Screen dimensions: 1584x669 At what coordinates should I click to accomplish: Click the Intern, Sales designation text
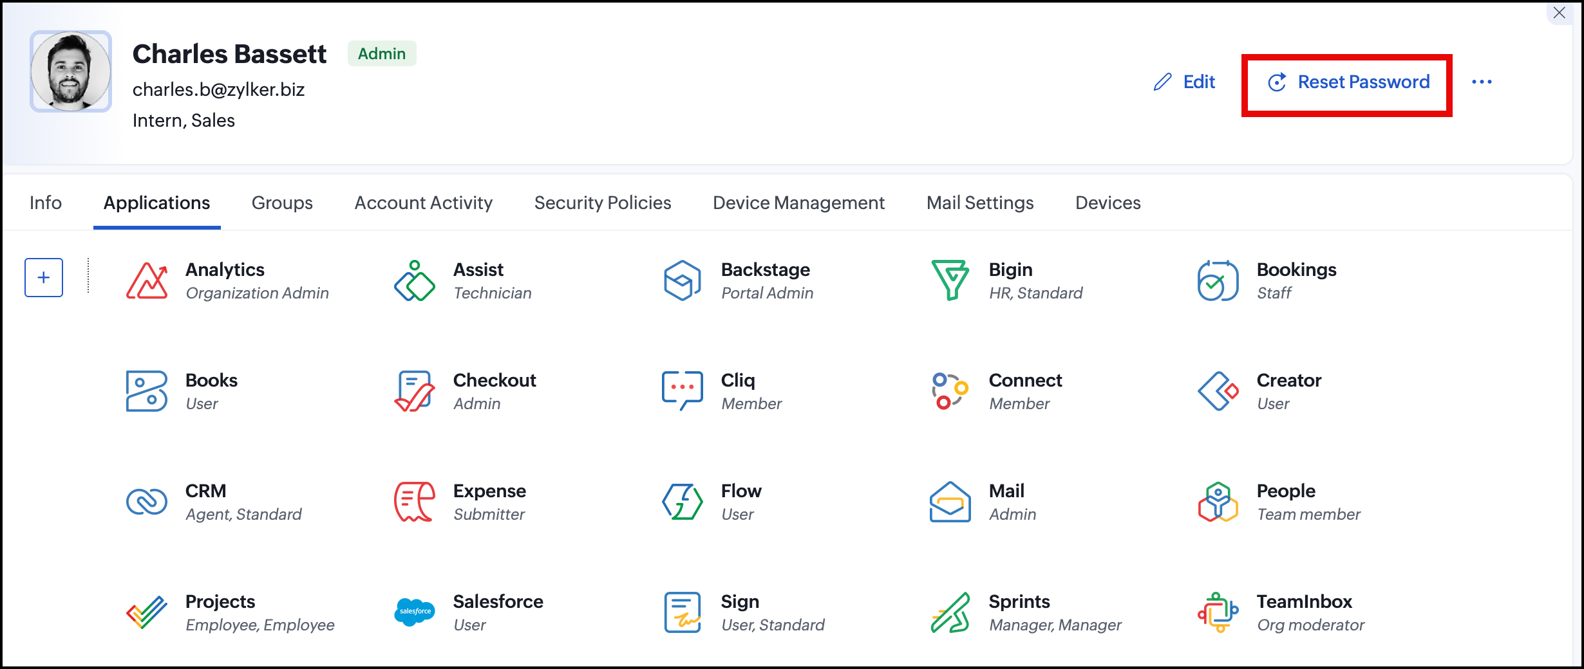(x=184, y=120)
